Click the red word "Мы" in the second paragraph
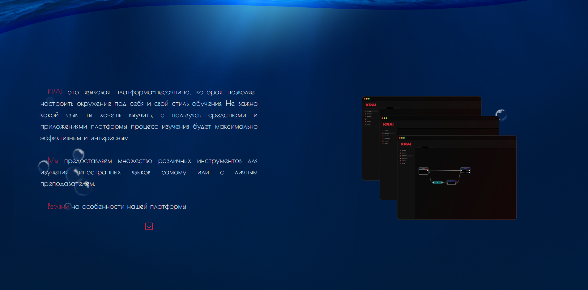 click(x=53, y=161)
